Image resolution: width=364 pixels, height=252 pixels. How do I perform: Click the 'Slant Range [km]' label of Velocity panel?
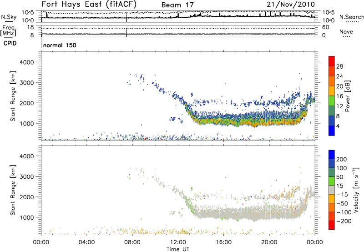pos(13,190)
